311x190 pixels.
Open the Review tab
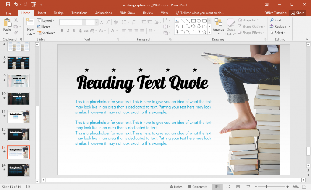148,13
